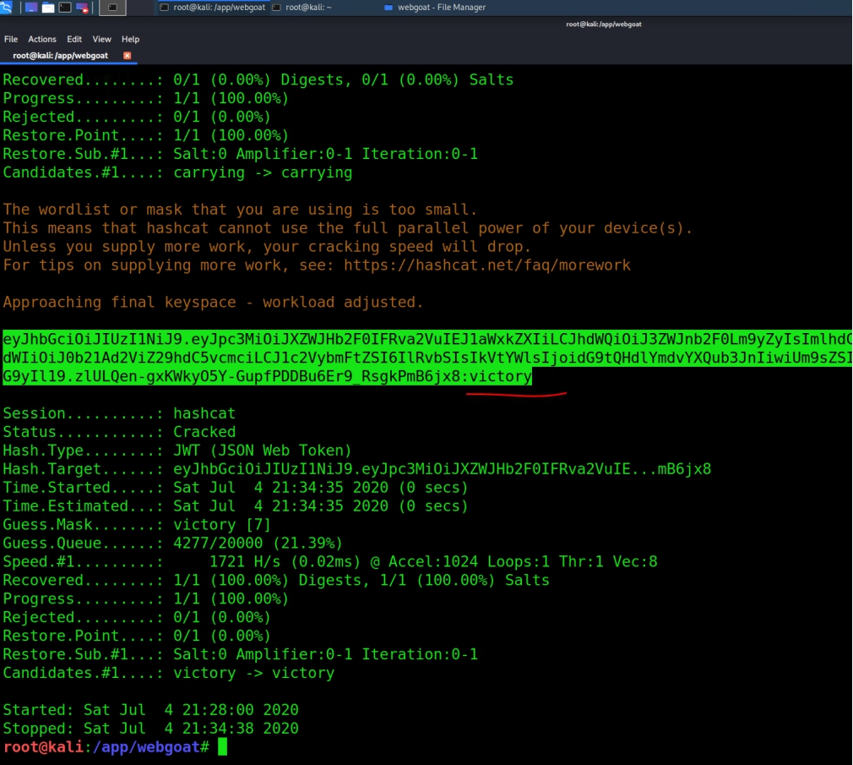Open the View menu

tap(101, 39)
